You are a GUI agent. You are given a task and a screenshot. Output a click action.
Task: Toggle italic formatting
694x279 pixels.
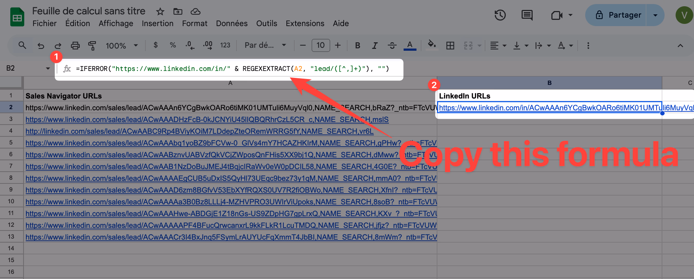tap(375, 46)
